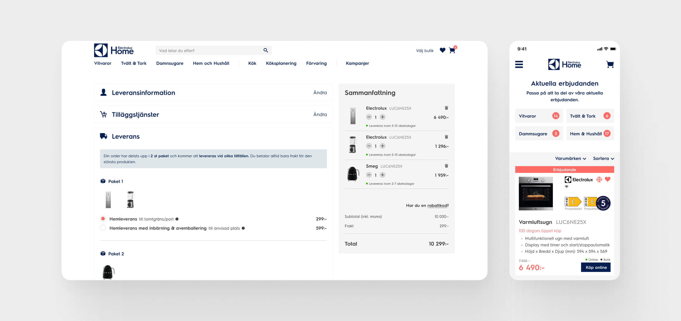The image size is (681, 321).
Task: Select the mobile Vitvaror category tile
Action: [x=539, y=116]
